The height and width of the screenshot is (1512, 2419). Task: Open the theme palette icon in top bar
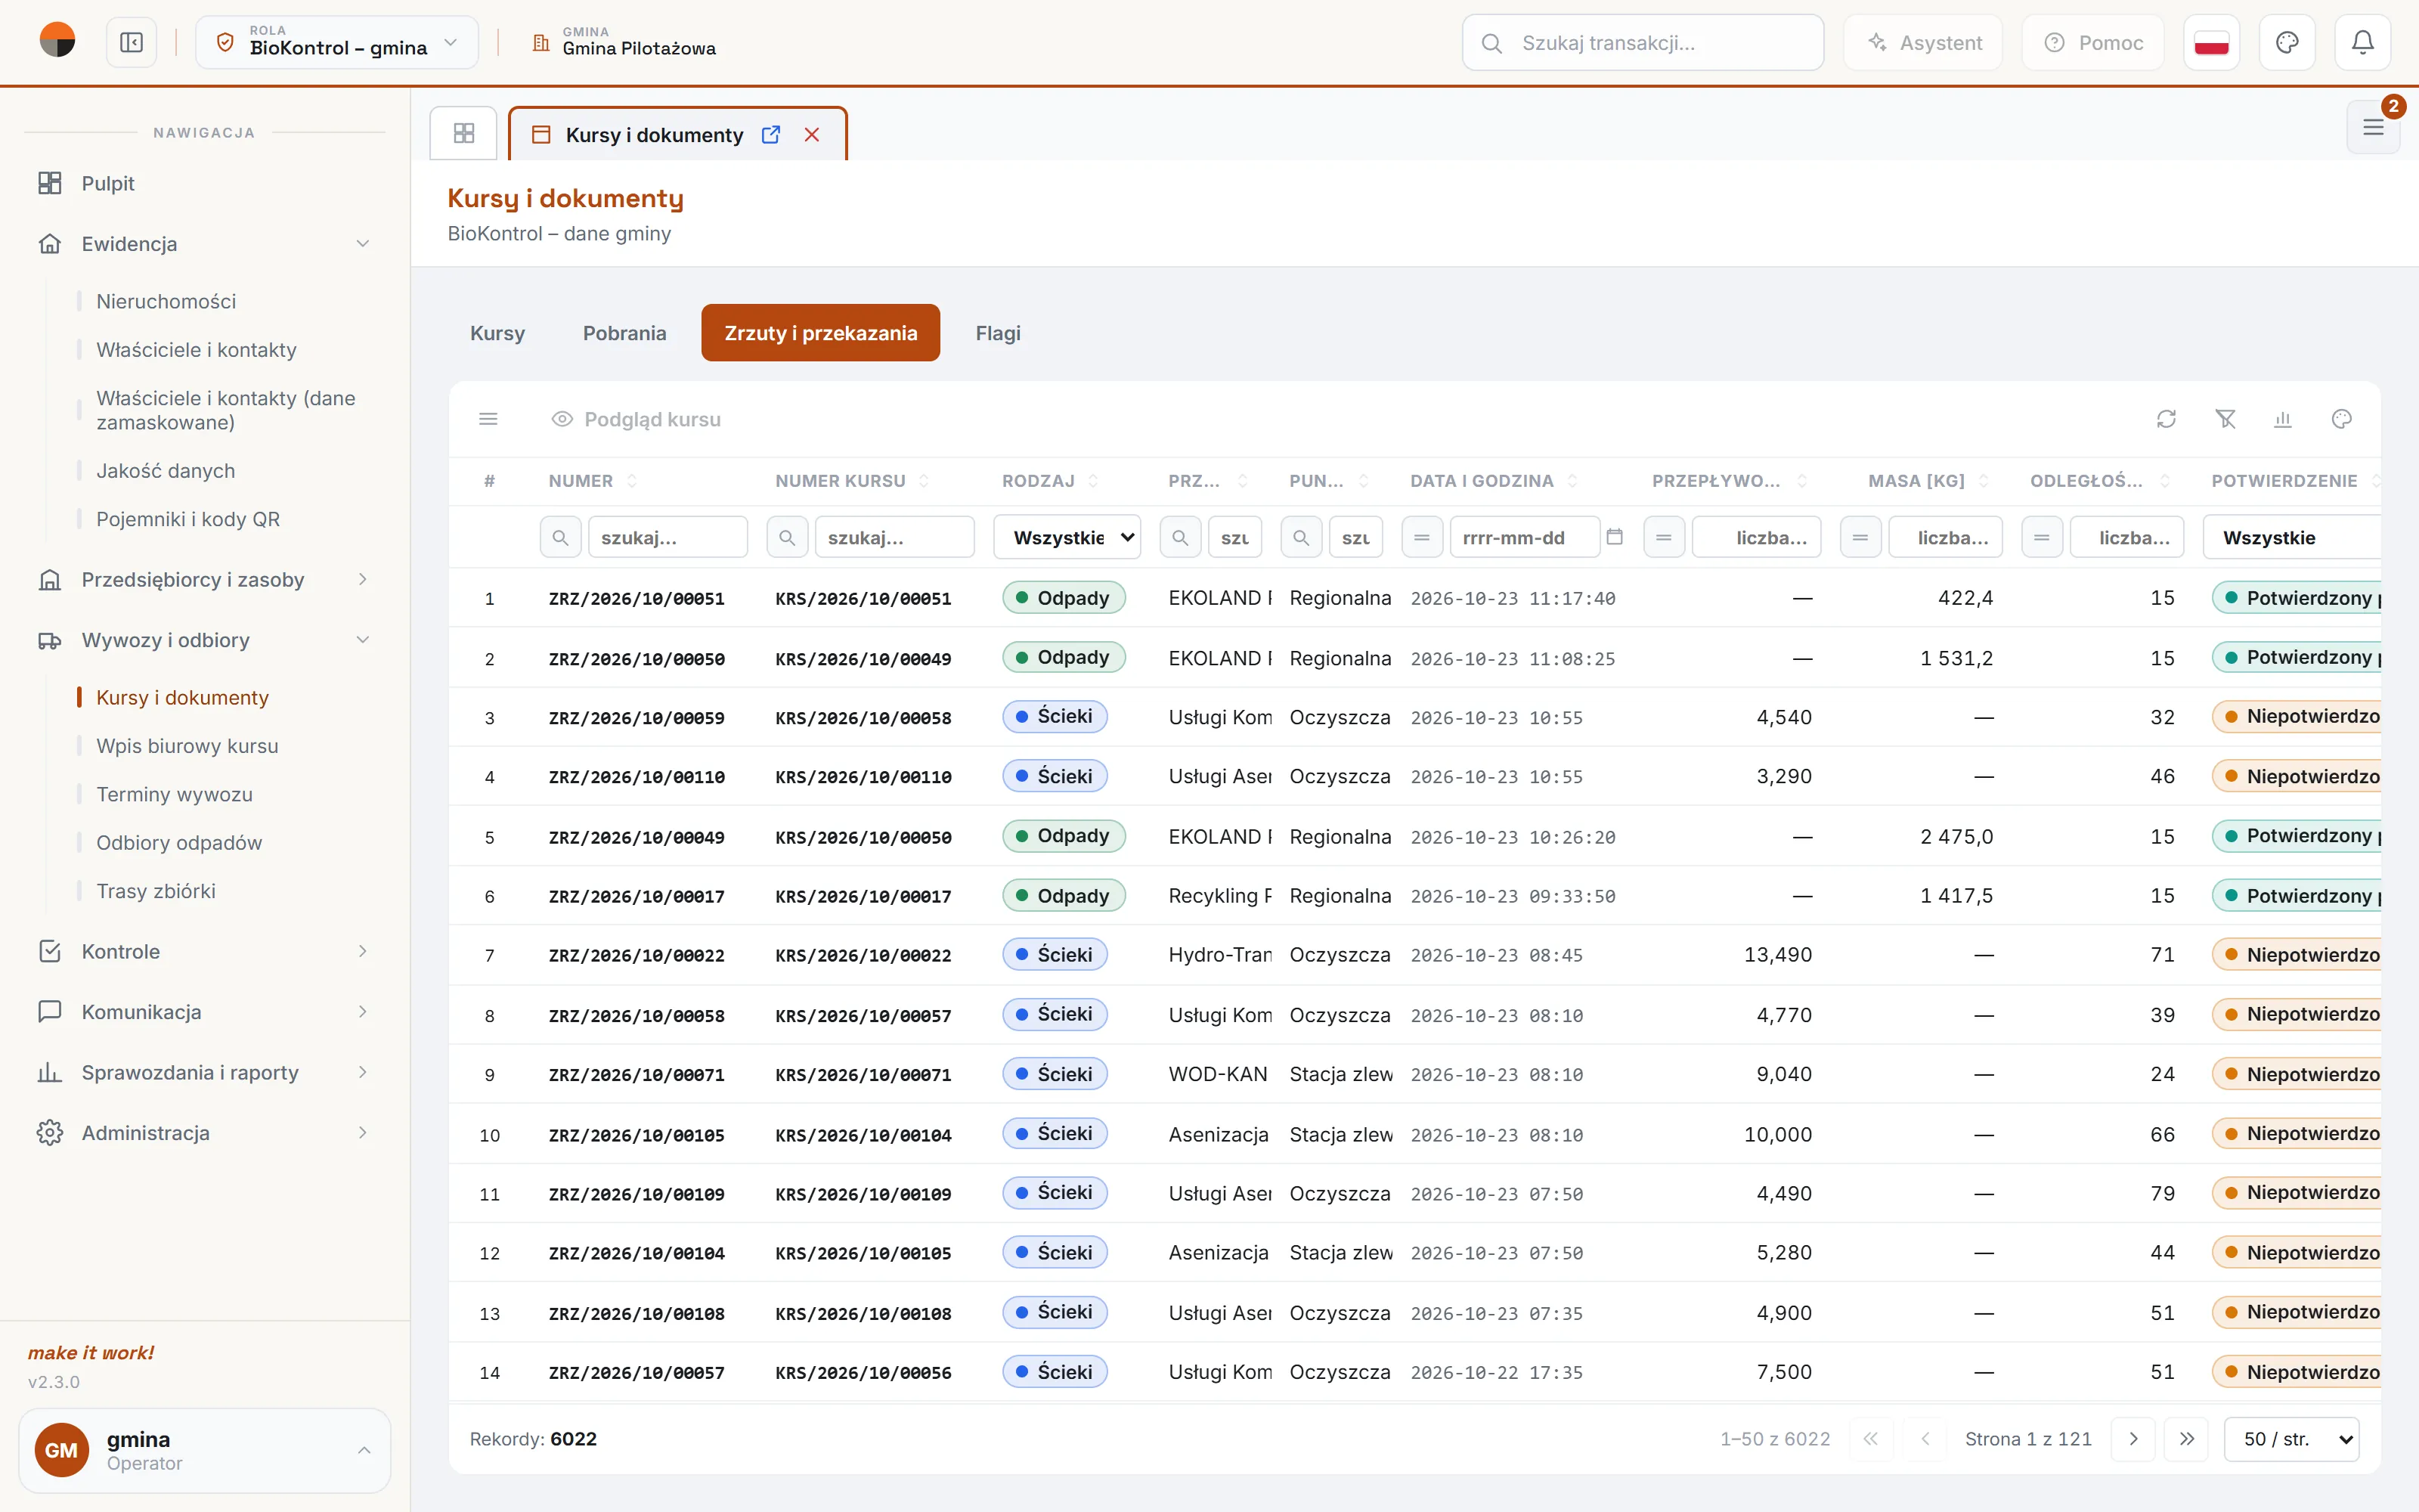(2287, 43)
